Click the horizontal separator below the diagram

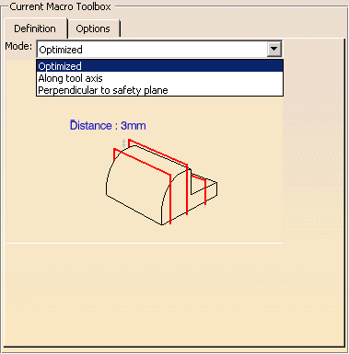coord(145,244)
